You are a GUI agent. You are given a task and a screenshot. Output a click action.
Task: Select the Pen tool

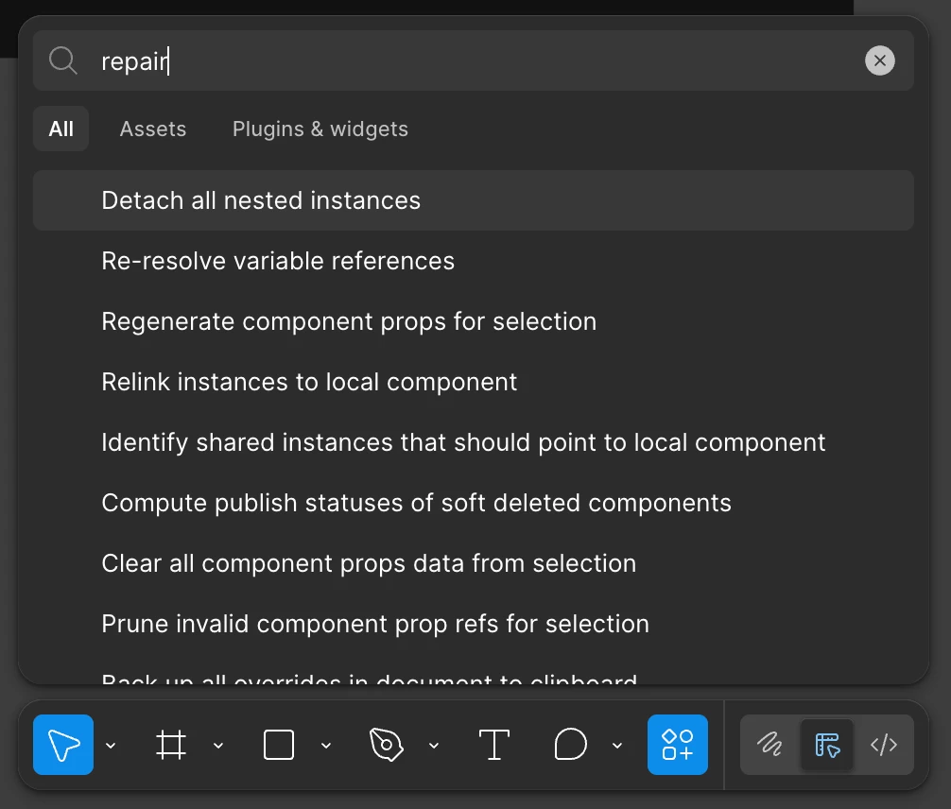tap(387, 745)
